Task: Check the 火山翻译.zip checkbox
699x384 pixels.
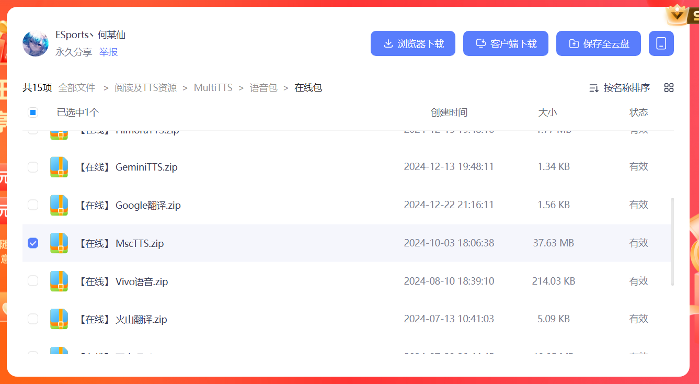Action: tap(33, 319)
